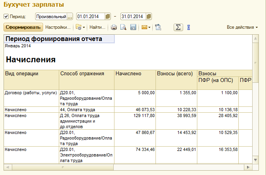266x175 pixels.
Task: Toggle the sum Σ button
Action: (178, 27)
